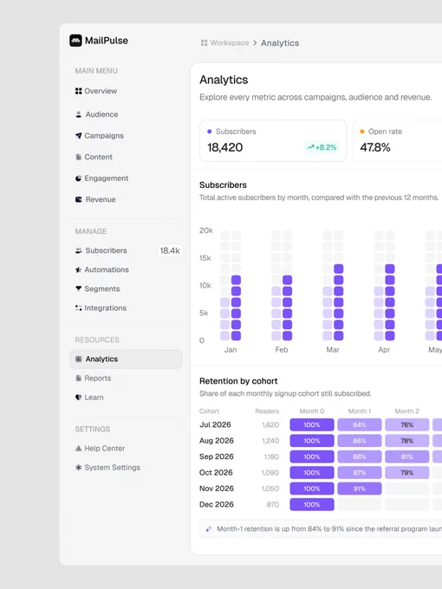Click the Segments filter icon
Screen dimensions: 442x589
point(78,288)
